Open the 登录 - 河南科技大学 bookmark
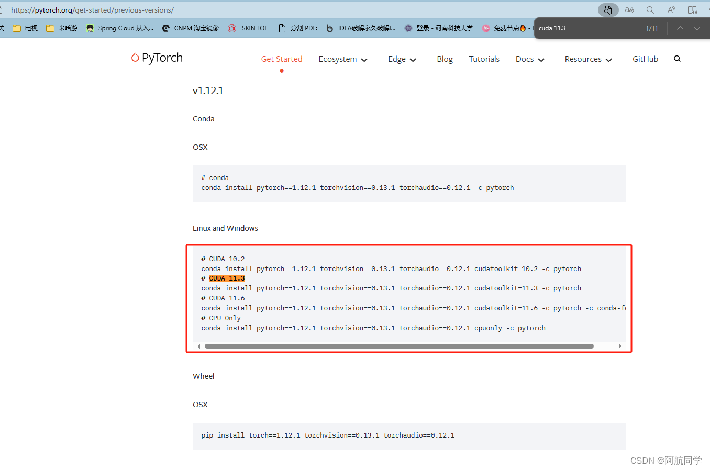This screenshot has width=710, height=470. click(x=439, y=28)
